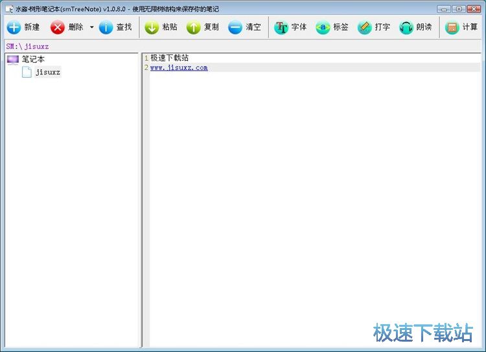The image size is (486, 352).
Task: Minimize the smTreeNote window
Action: tap(444, 9)
